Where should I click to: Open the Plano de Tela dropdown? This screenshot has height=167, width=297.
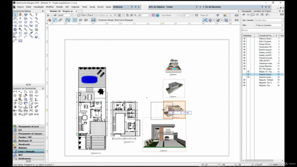coord(109,15)
